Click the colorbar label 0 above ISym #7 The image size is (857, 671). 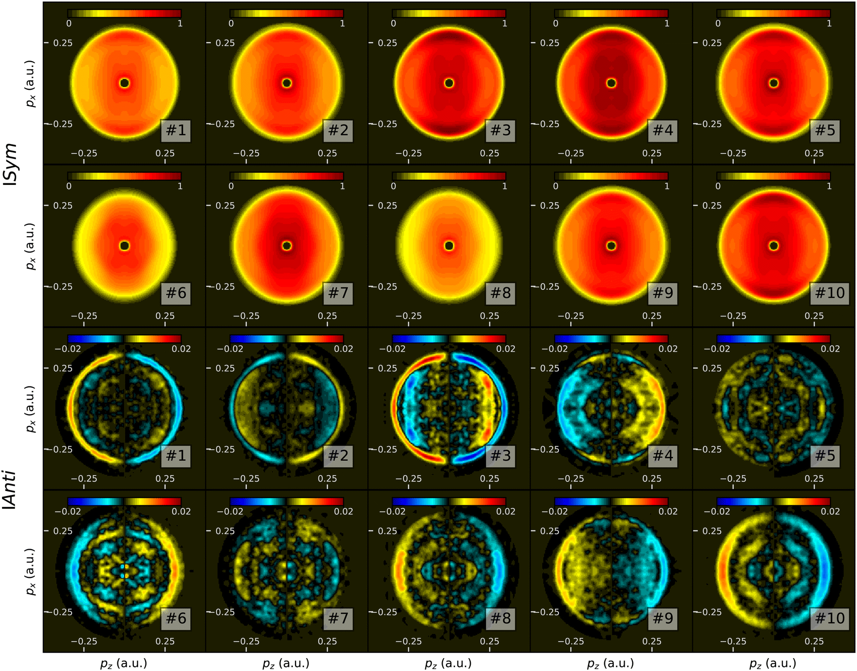click(231, 186)
